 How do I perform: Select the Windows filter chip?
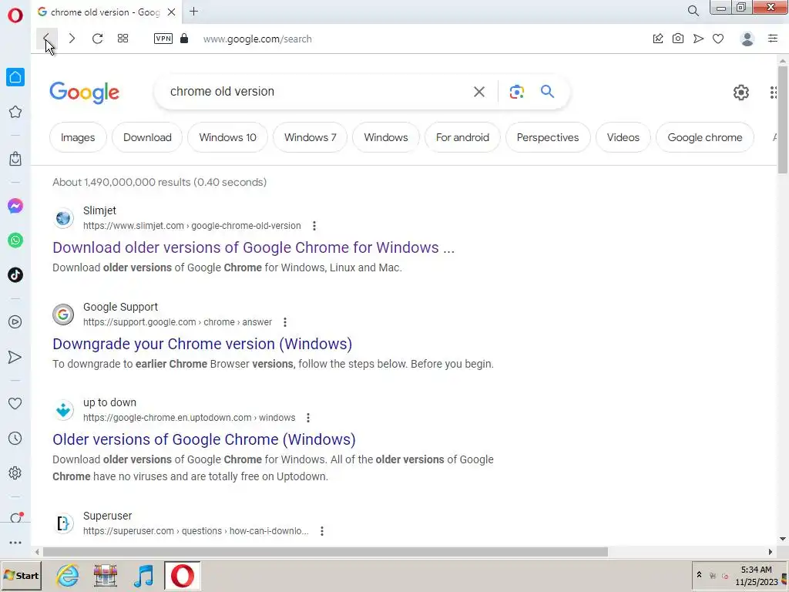(x=386, y=137)
